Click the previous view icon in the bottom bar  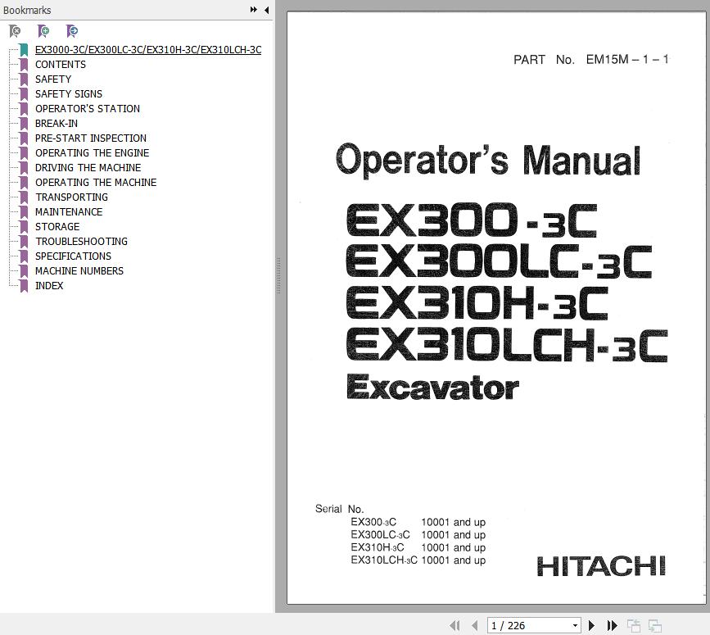634,625
